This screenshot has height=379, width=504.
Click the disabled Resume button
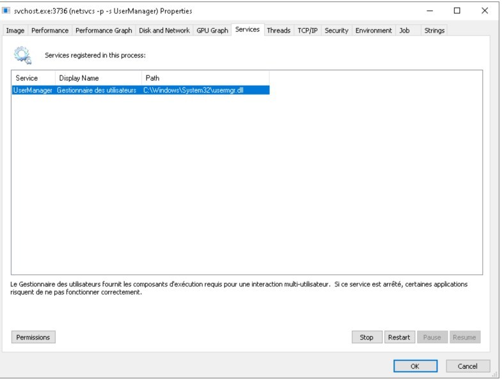465,337
